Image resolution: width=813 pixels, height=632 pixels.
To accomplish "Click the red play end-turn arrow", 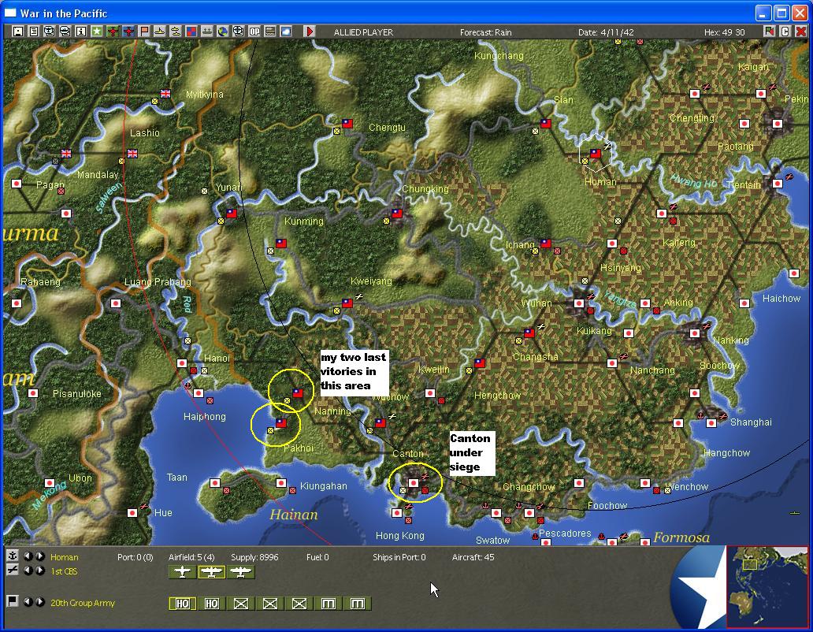I will [x=309, y=32].
